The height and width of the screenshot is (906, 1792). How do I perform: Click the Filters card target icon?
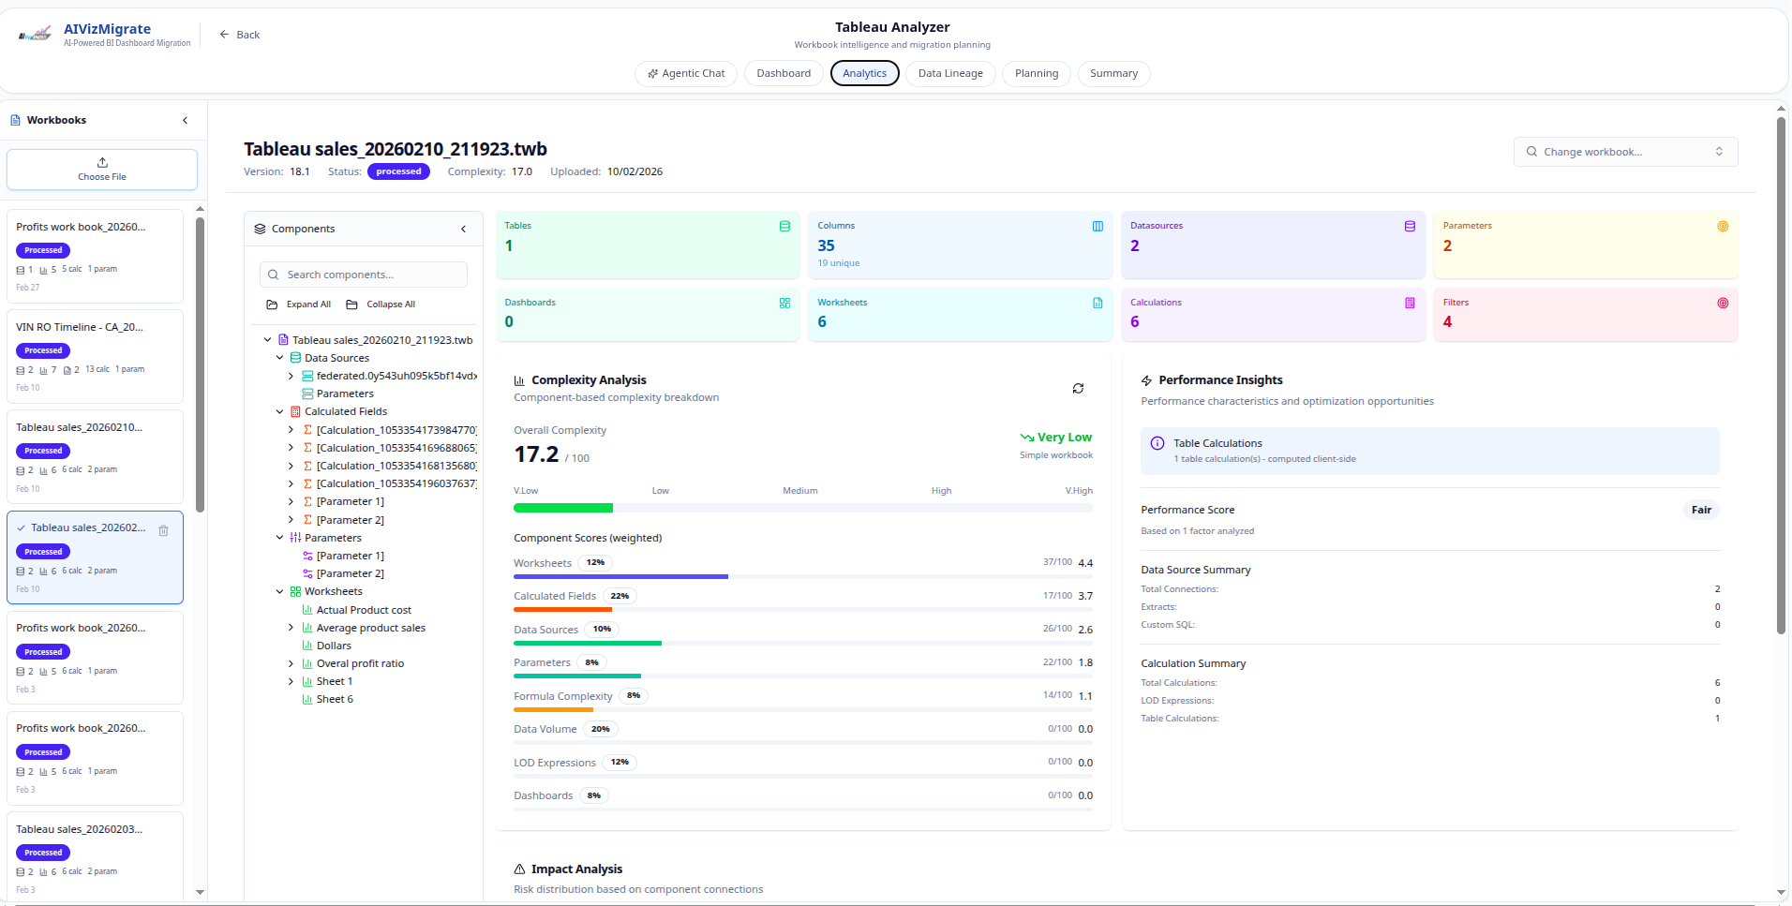pyautogui.click(x=1723, y=304)
